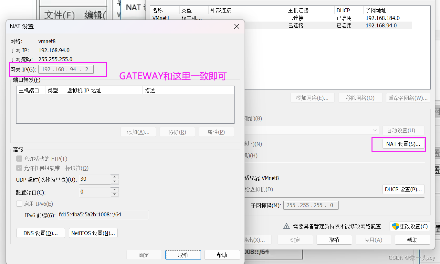Viewport: 440px width, 264px height.
Task: Select the VMnet1 row in network list
Action: (x=281, y=18)
